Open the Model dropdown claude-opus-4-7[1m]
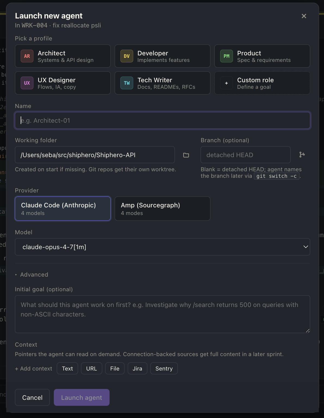 click(163, 247)
